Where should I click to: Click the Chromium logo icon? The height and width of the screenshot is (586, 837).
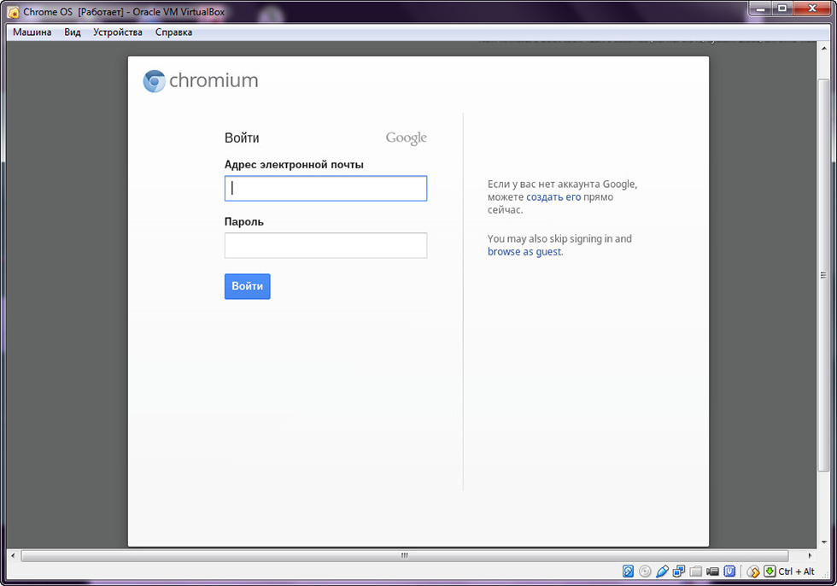pos(155,81)
